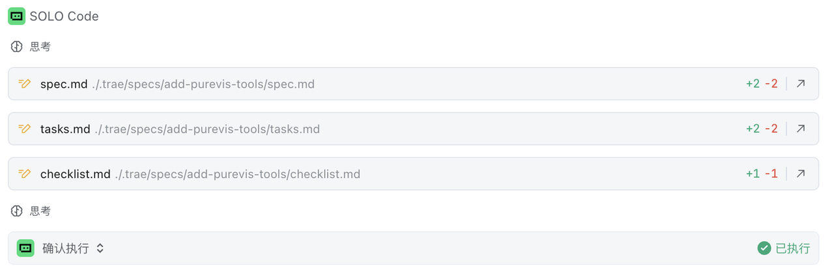Click the first thinking brain icon
Screen dimensions: 834x275
[17, 47]
